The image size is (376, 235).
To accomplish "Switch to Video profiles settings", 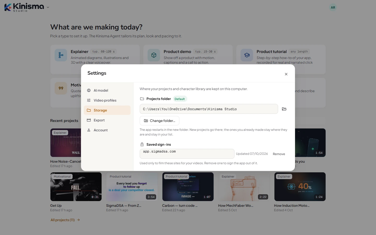I will pyautogui.click(x=107, y=100).
